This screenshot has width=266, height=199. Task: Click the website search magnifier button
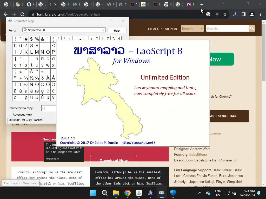pyautogui.click(x=252, y=29)
